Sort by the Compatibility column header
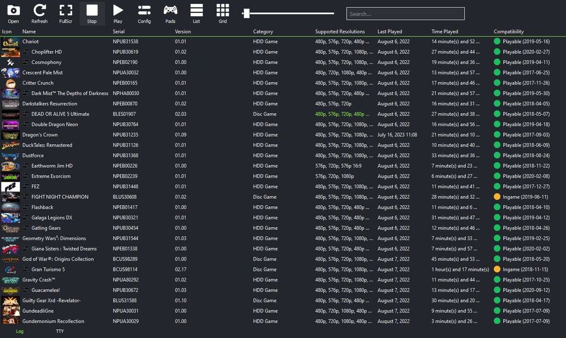This screenshot has height=338, width=566. pyautogui.click(x=509, y=31)
